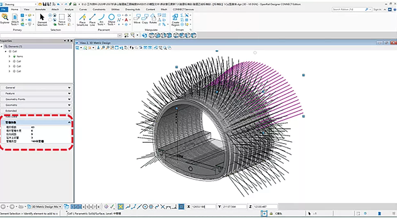Toggle view window 6 button
The width and height of the screenshot is (397, 218).
91,207
